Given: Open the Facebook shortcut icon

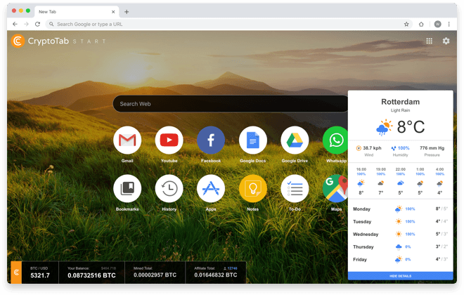Looking at the screenshot, I should pyautogui.click(x=211, y=140).
